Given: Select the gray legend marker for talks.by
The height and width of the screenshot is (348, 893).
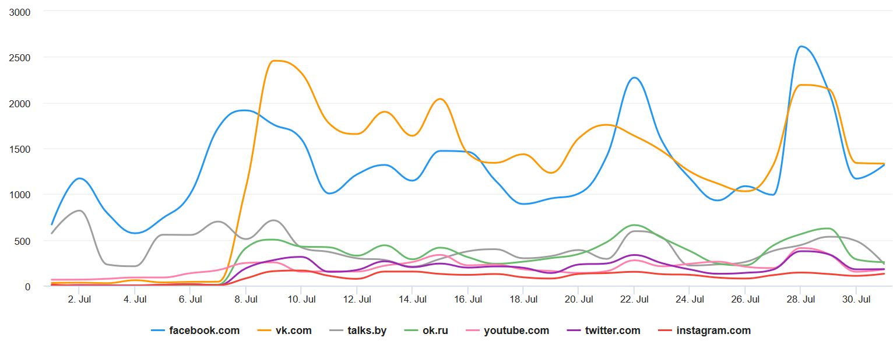Looking at the screenshot, I should coord(336,331).
